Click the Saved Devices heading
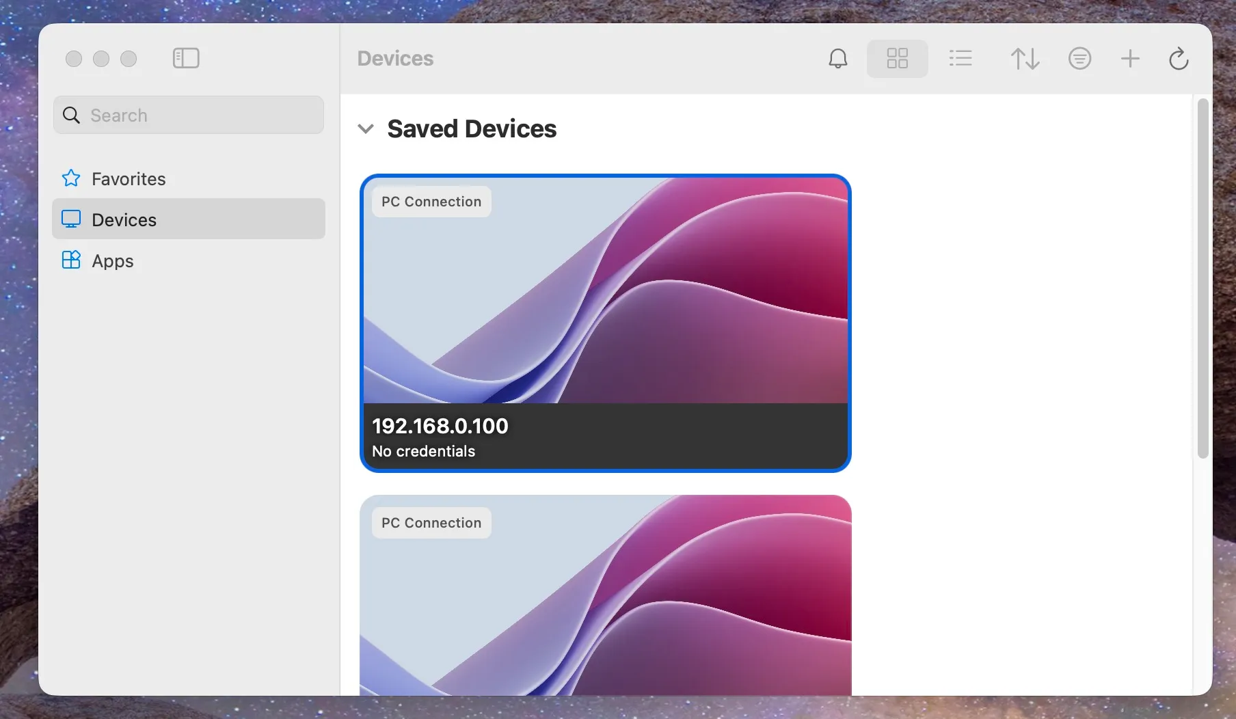Screen dimensions: 1236x719 472,128
